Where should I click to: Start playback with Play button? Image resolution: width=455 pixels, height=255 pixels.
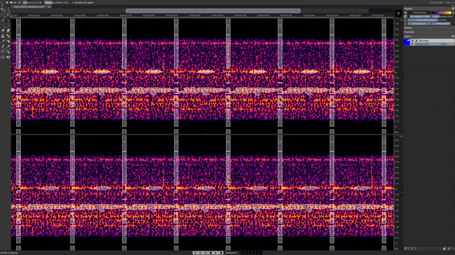pos(216,253)
